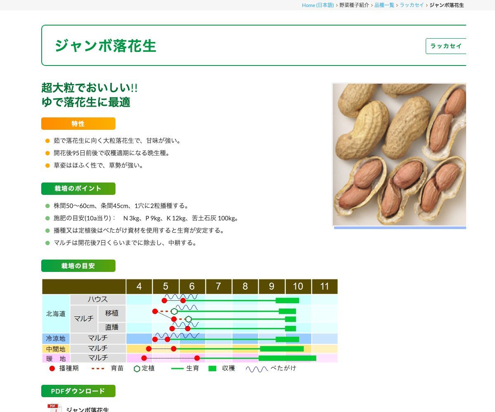Click the red dashed 育苗 legend line
The width and height of the screenshot is (495, 412).
(x=98, y=368)
